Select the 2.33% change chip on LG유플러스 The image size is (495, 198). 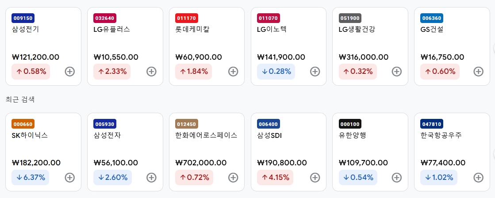click(x=112, y=72)
